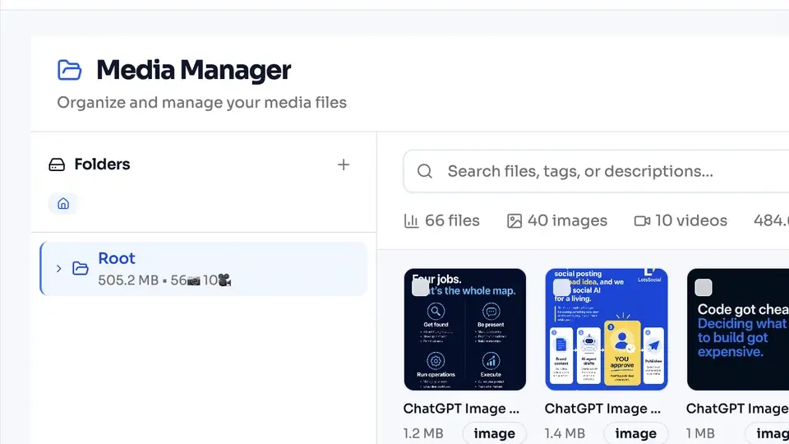
Task: Add a new folder with plus icon
Action: pyautogui.click(x=344, y=164)
